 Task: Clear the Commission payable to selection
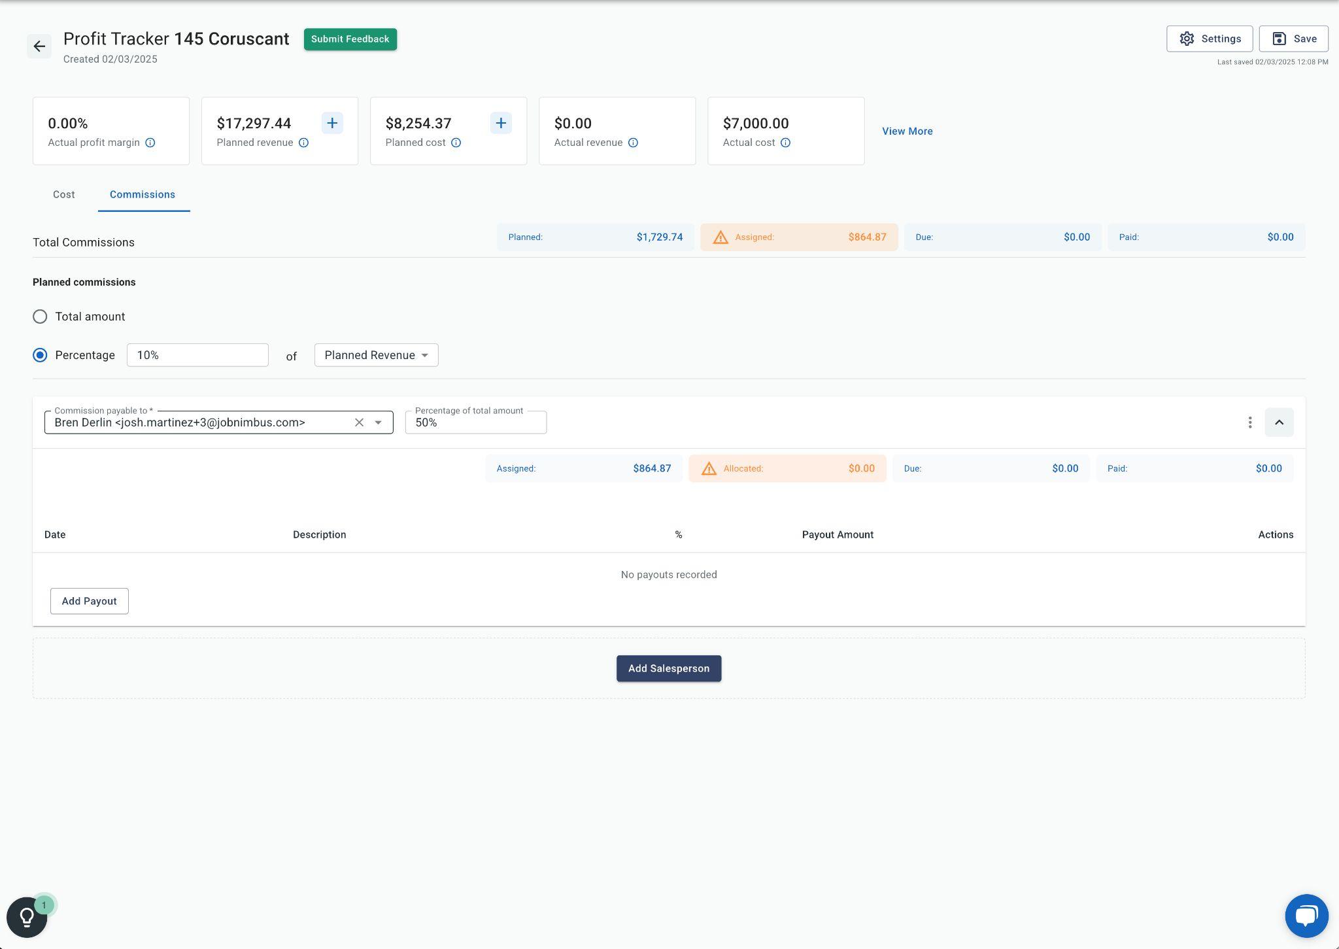(x=359, y=423)
